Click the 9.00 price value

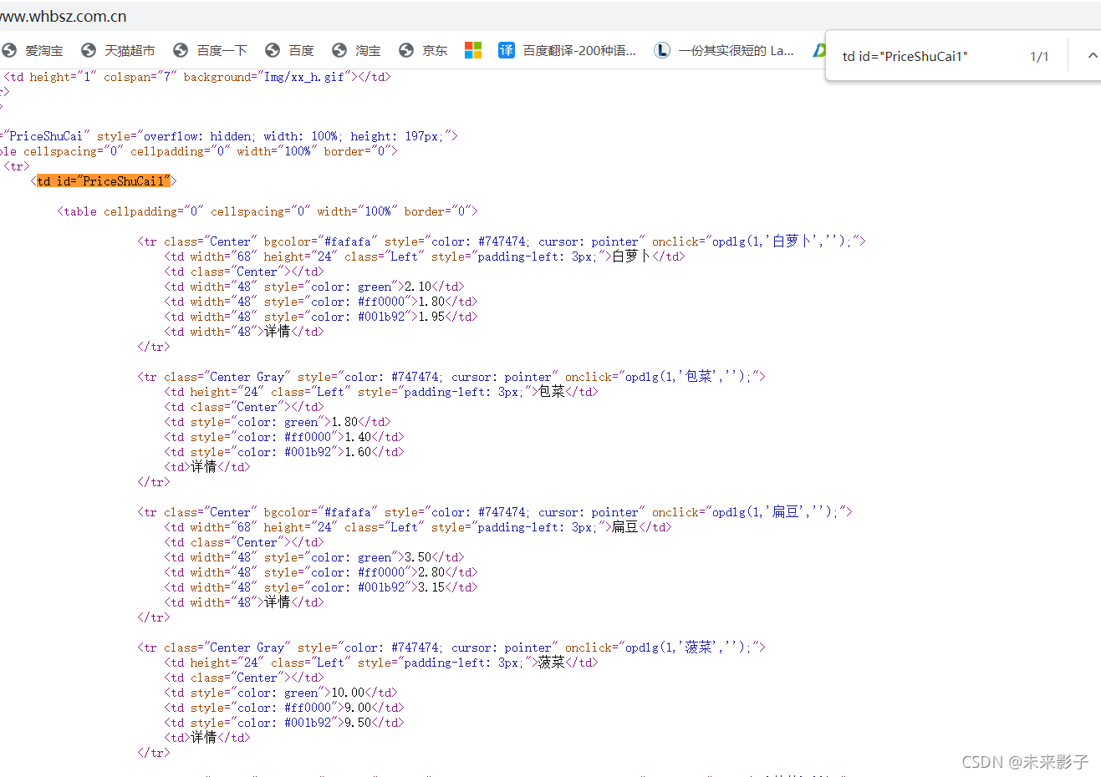(x=358, y=708)
